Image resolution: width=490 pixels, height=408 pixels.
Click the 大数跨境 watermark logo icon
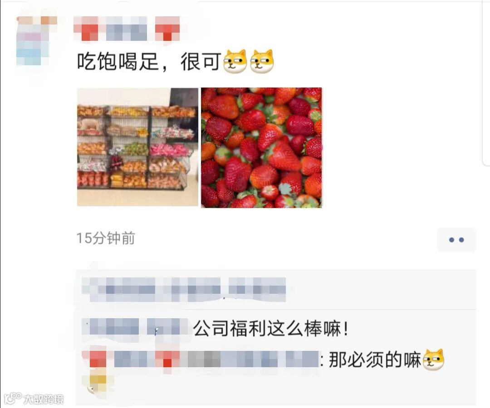[13, 398]
